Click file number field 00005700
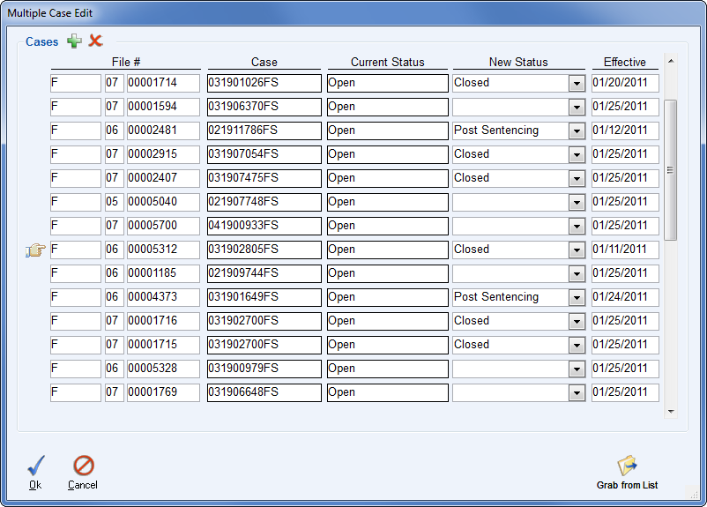The height and width of the screenshot is (507, 707). (x=163, y=227)
